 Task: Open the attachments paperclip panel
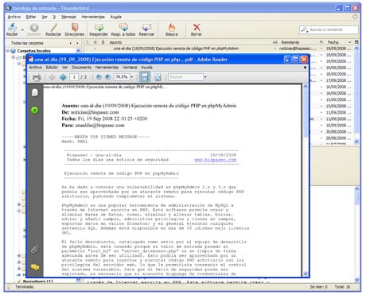(35, 250)
